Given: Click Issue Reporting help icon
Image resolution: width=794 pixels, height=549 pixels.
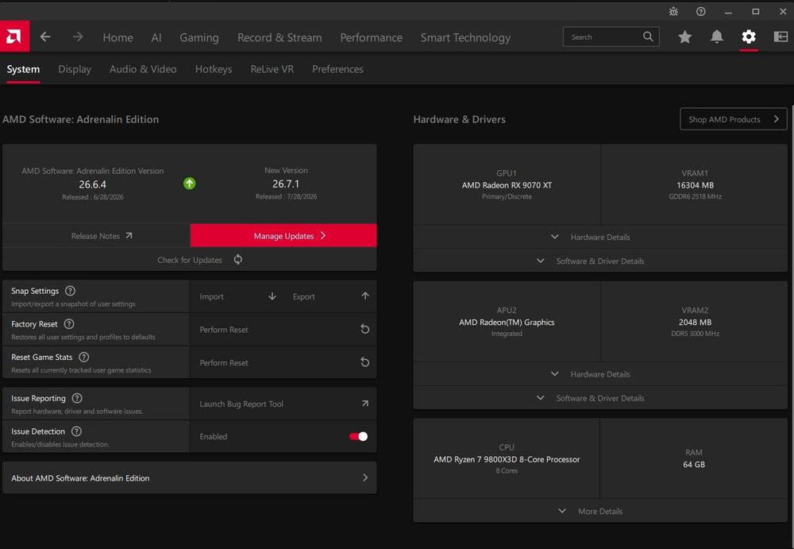Looking at the screenshot, I should click(x=77, y=399).
